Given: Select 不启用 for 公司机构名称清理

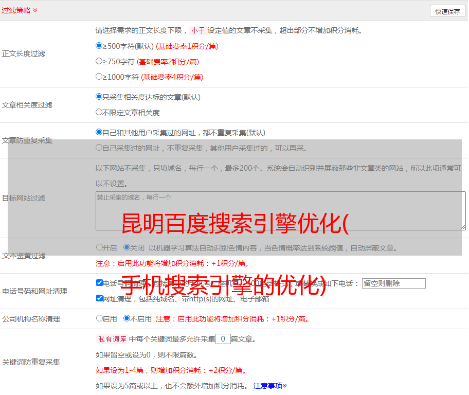Looking at the screenshot, I should [x=127, y=318].
